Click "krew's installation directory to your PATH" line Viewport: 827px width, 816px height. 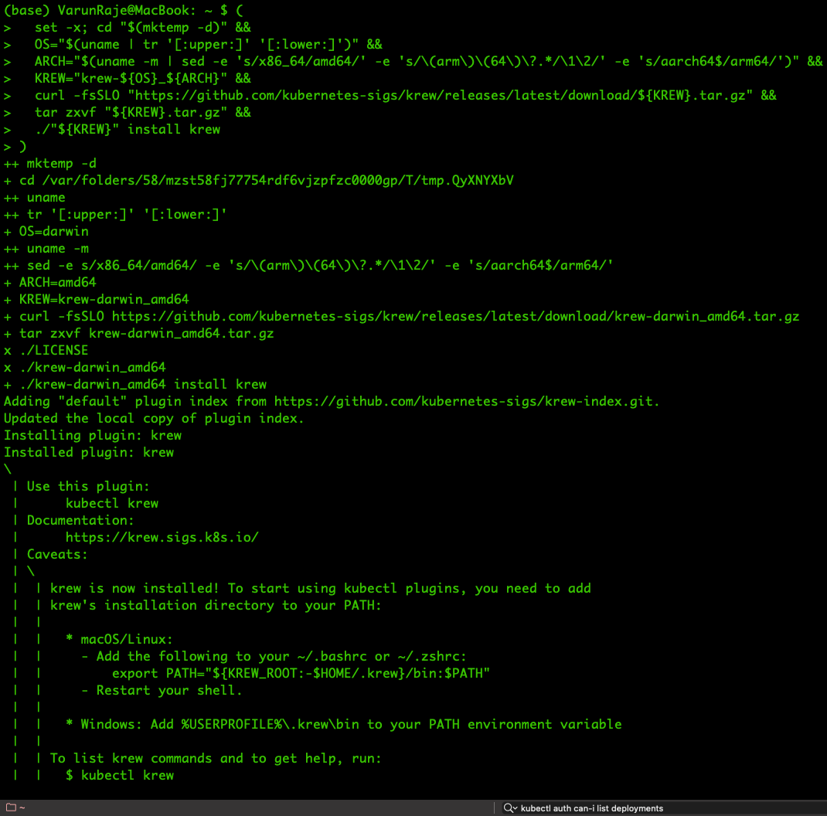point(216,605)
